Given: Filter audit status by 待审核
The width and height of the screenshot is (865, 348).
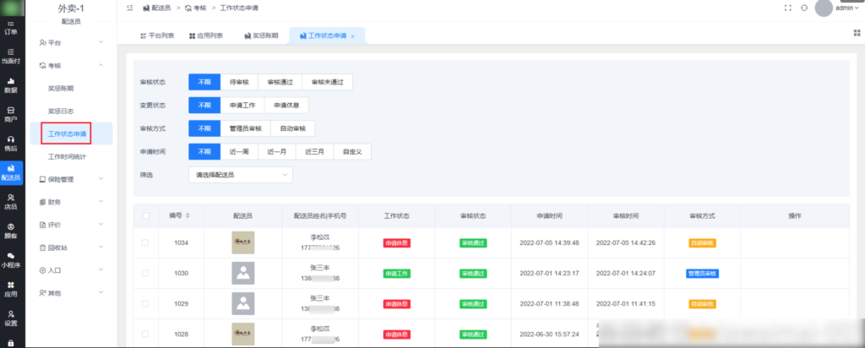Looking at the screenshot, I should coord(238,82).
